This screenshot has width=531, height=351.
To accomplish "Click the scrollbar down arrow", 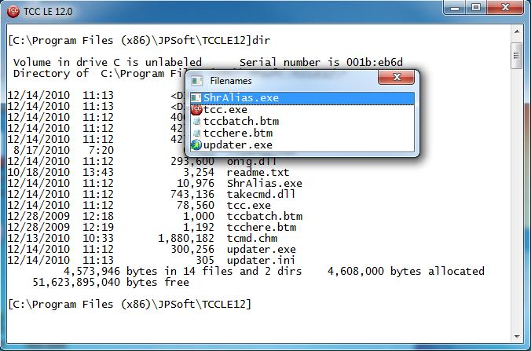I will pyautogui.click(x=517, y=336).
